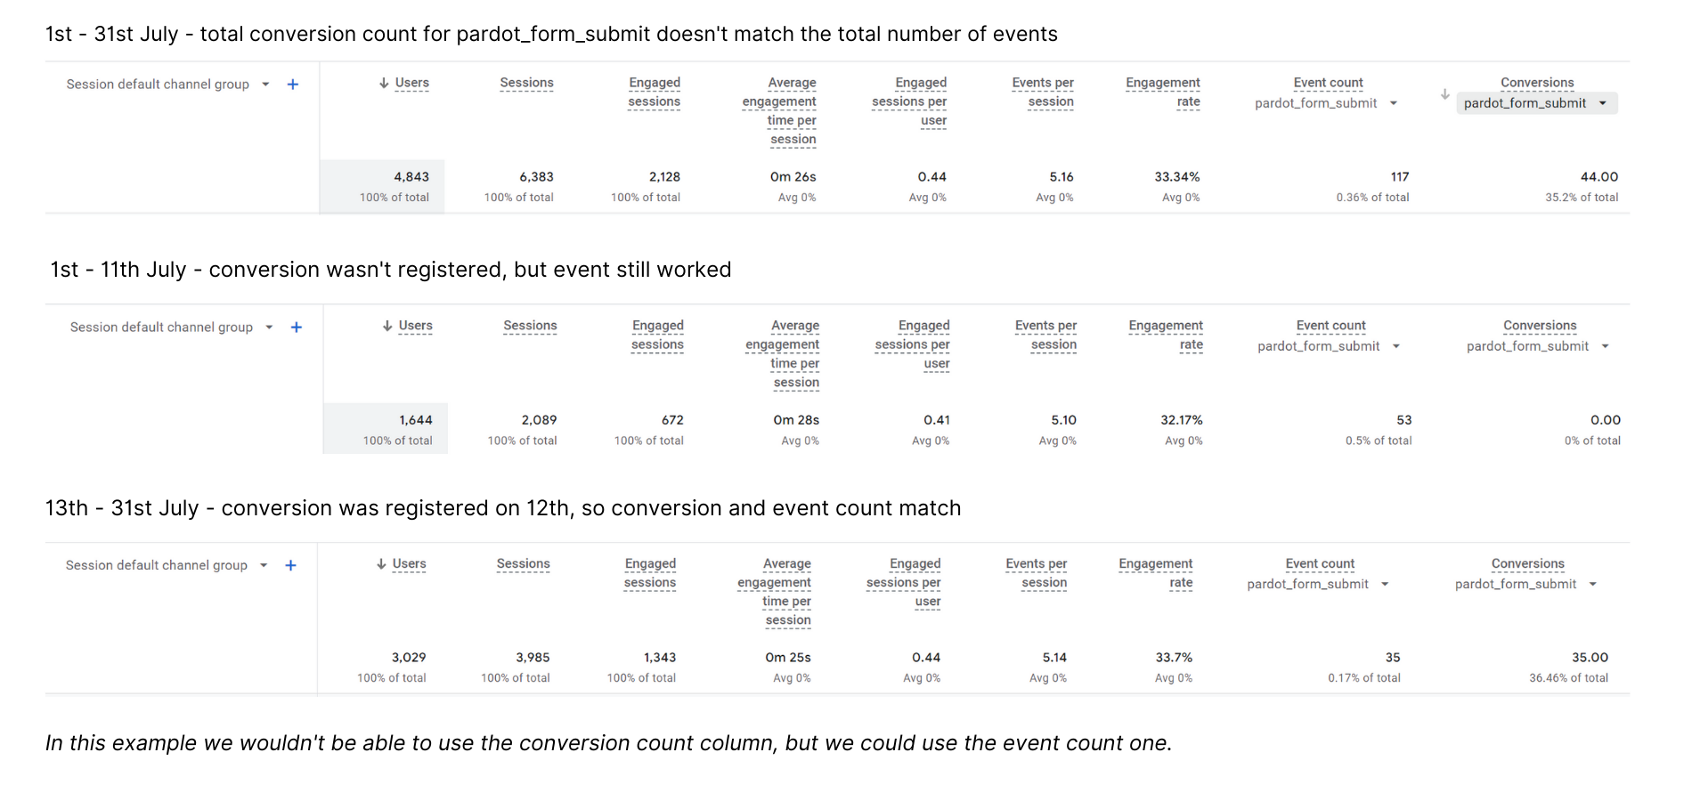Click Average engagement time header in second table
This screenshot has width=1692, height=801.
(783, 354)
